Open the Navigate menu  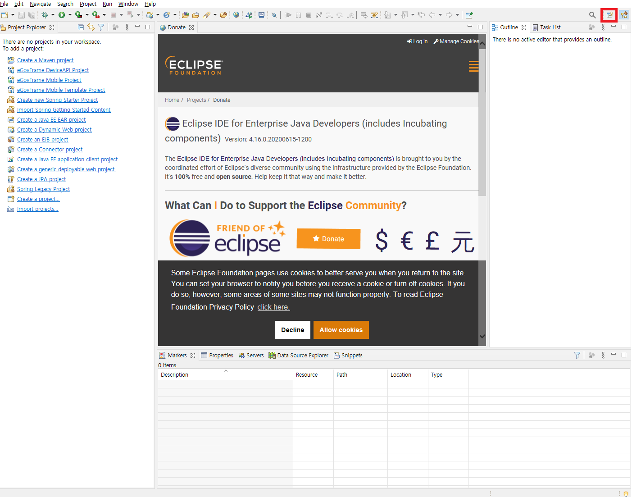[40, 4]
